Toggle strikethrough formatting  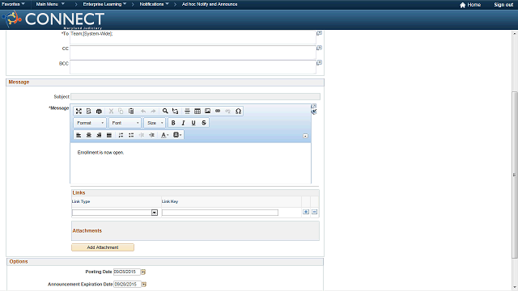204,123
